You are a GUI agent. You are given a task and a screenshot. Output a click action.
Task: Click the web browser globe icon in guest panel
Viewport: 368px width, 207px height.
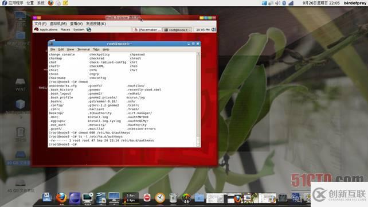point(89,30)
